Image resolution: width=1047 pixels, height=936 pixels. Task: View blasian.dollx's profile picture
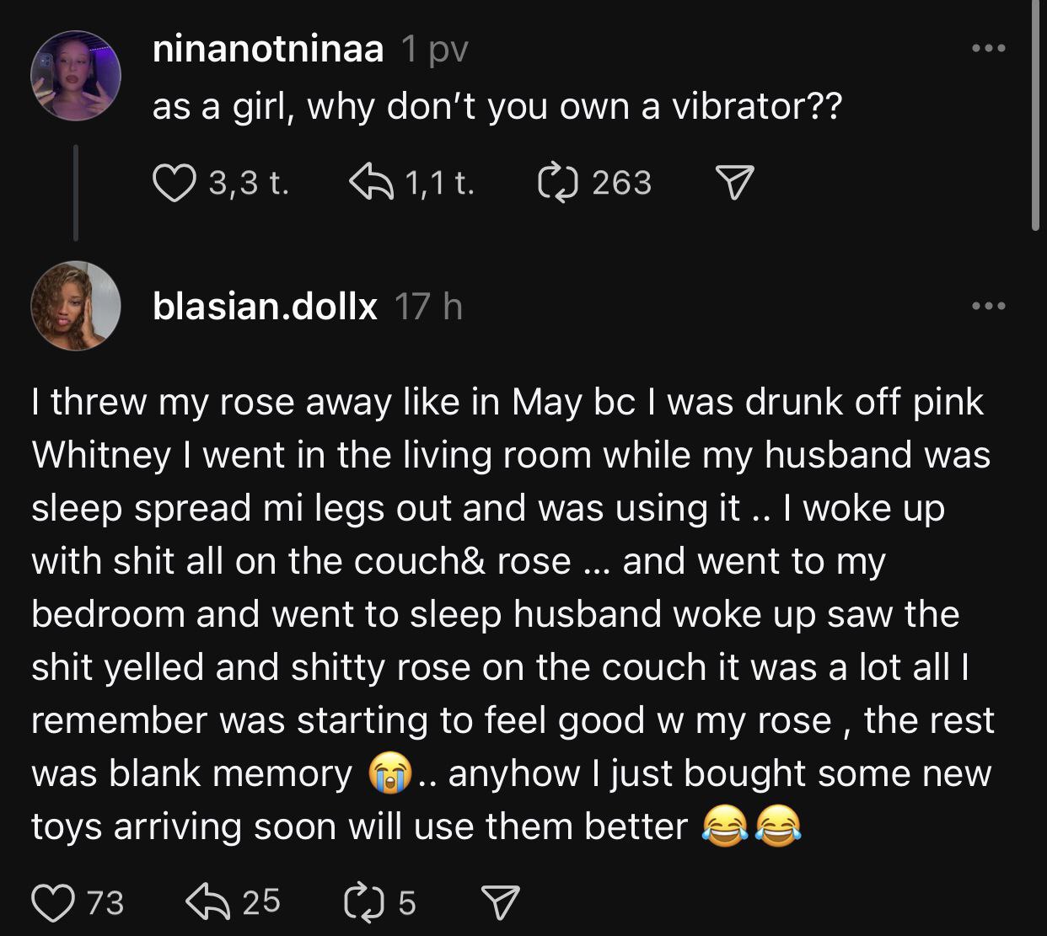point(76,305)
